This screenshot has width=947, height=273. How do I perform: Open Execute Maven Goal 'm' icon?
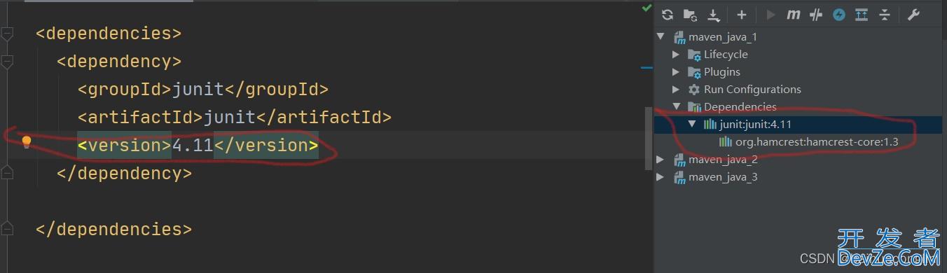click(x=793, y=15)
